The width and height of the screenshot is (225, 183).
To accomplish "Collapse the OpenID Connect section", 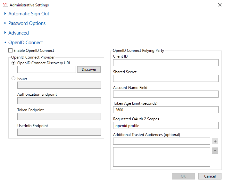I will point(25,43).
